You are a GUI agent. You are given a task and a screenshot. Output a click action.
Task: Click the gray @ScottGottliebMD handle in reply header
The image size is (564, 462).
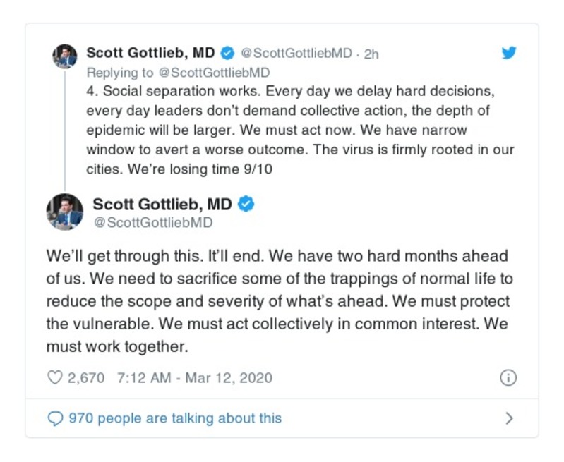296,54
